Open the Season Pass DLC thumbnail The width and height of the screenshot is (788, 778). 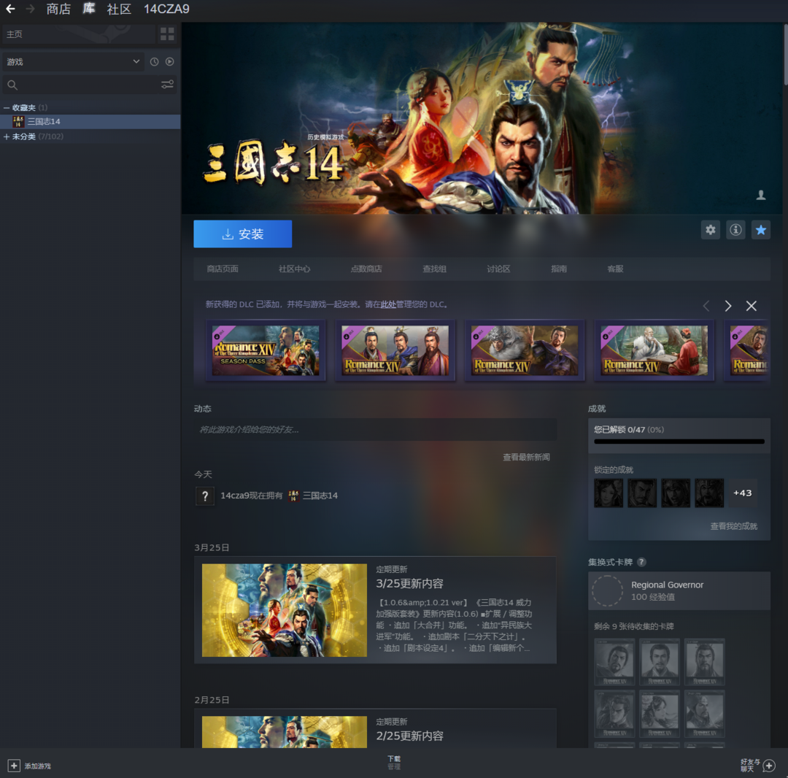click(266, 350)
